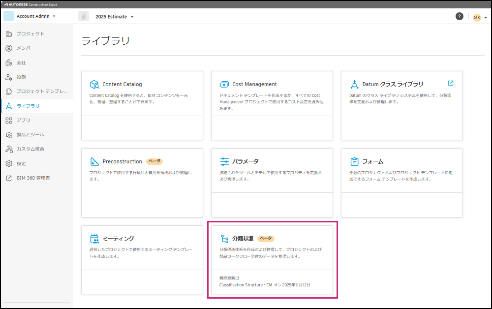The width and height of the screenshot is (492, 309).
Task: Click the 設定 gear icon
Action: [x=9, y=163]
